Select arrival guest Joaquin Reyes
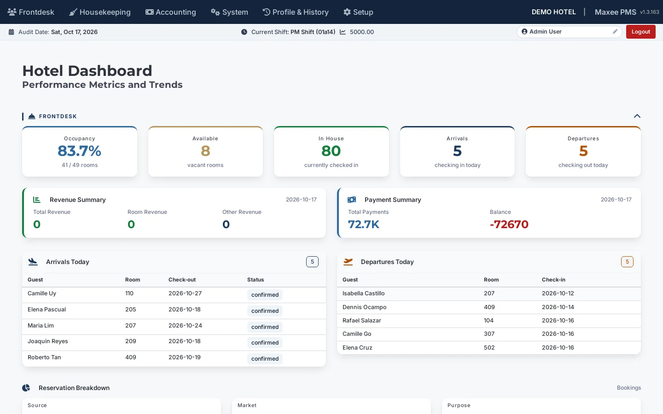The height and width of the screenshot is (414, 663). click(48, 341)
